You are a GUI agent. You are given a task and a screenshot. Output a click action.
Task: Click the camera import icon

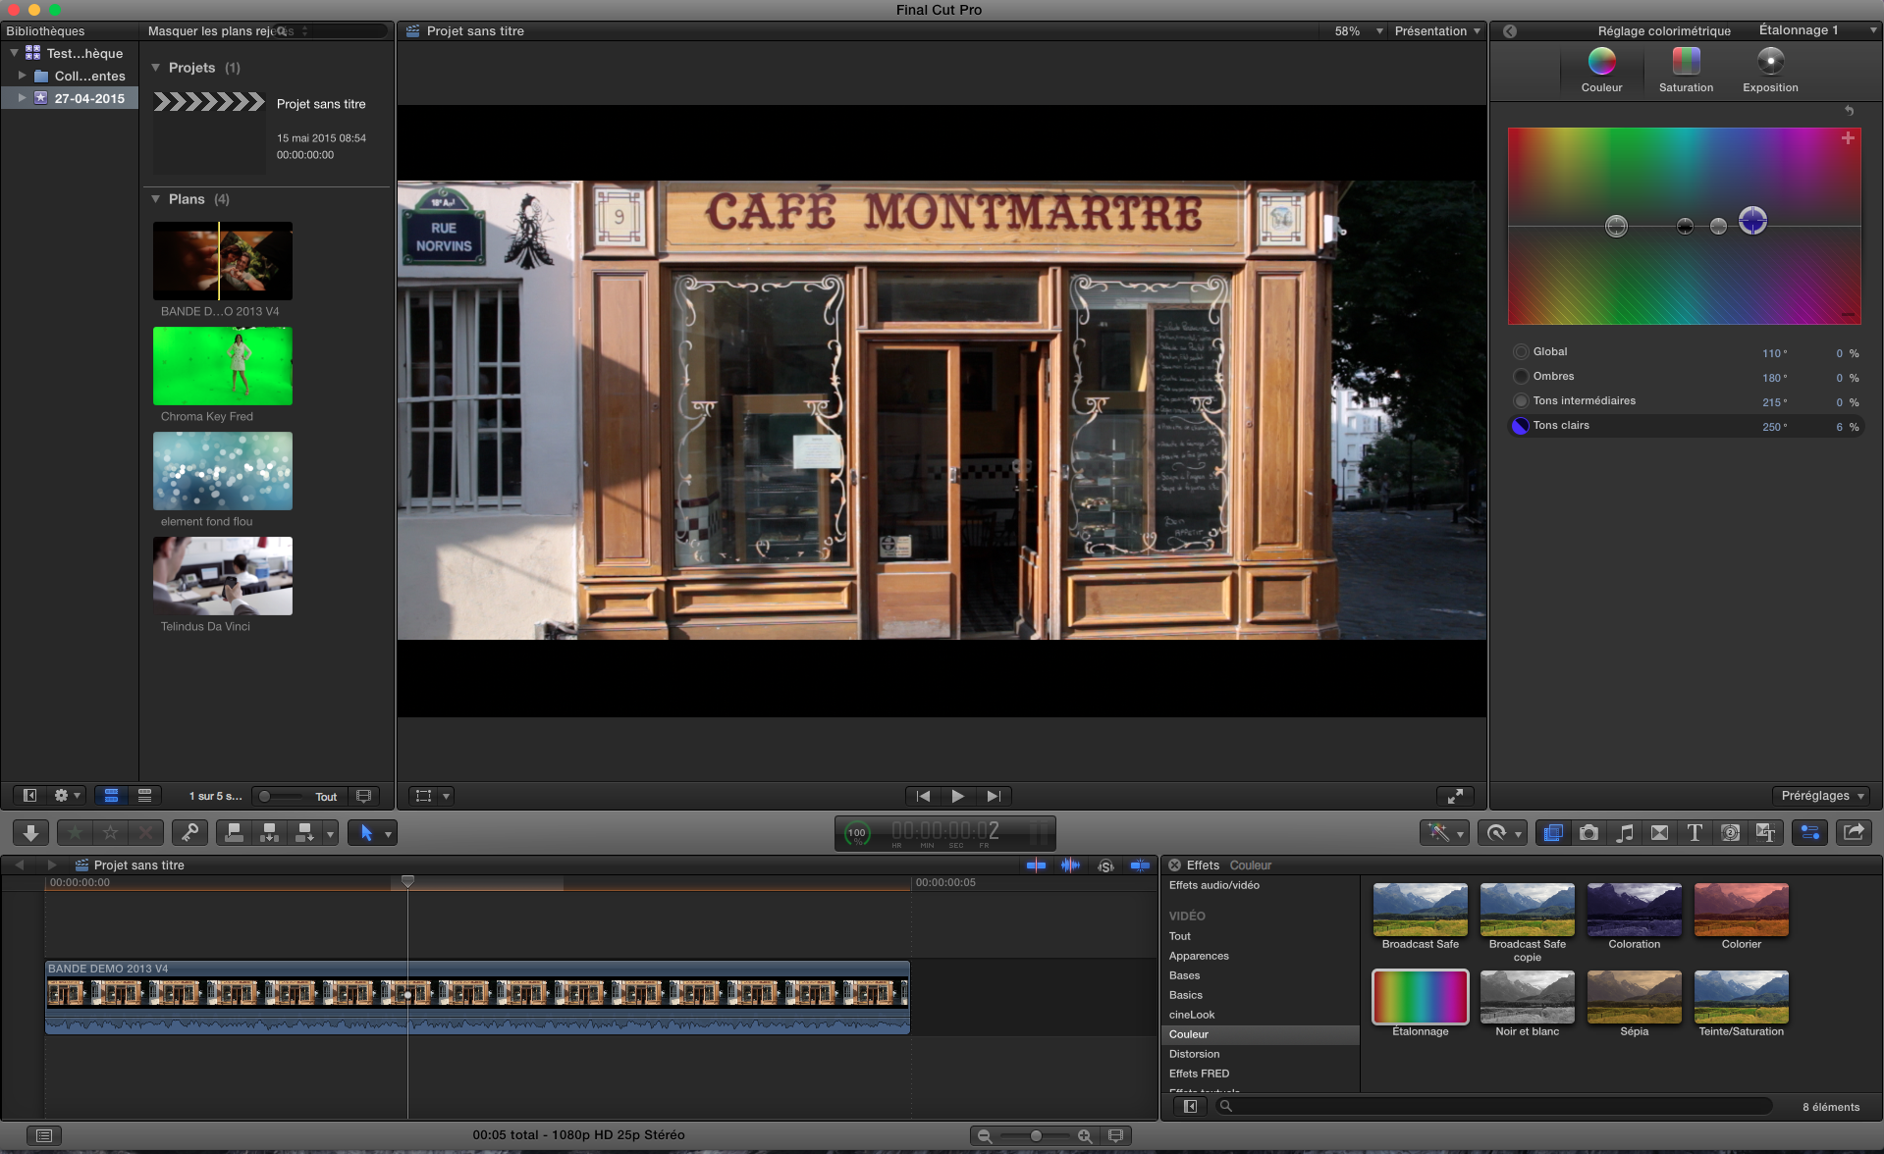click(x=1588, y=832)
